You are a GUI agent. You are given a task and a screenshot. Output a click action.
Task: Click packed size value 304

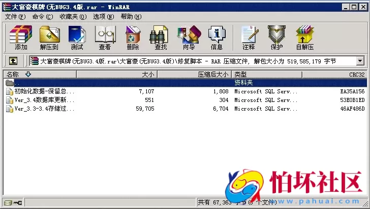point(224,100)
